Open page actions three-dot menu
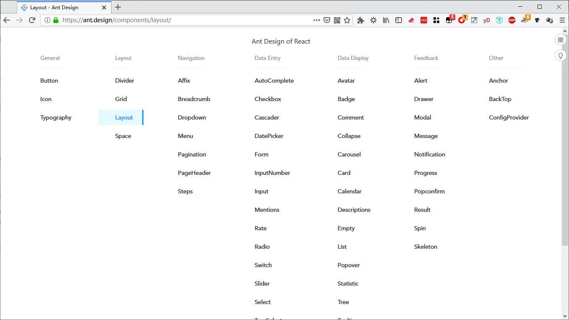 317,20
